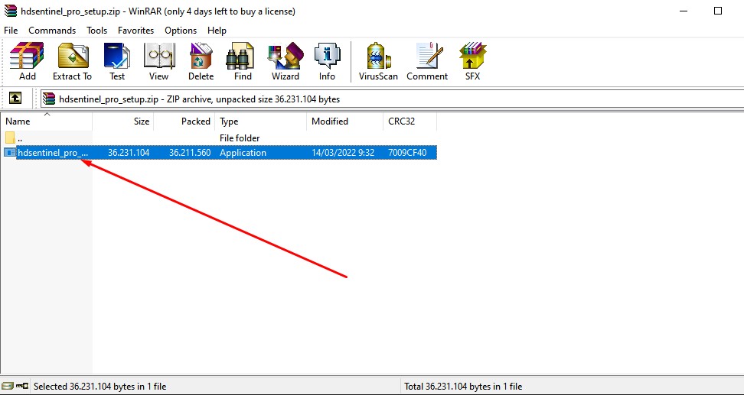Open the Tools menu
This screenshot has width=744, height=395.
coord(96,31)
